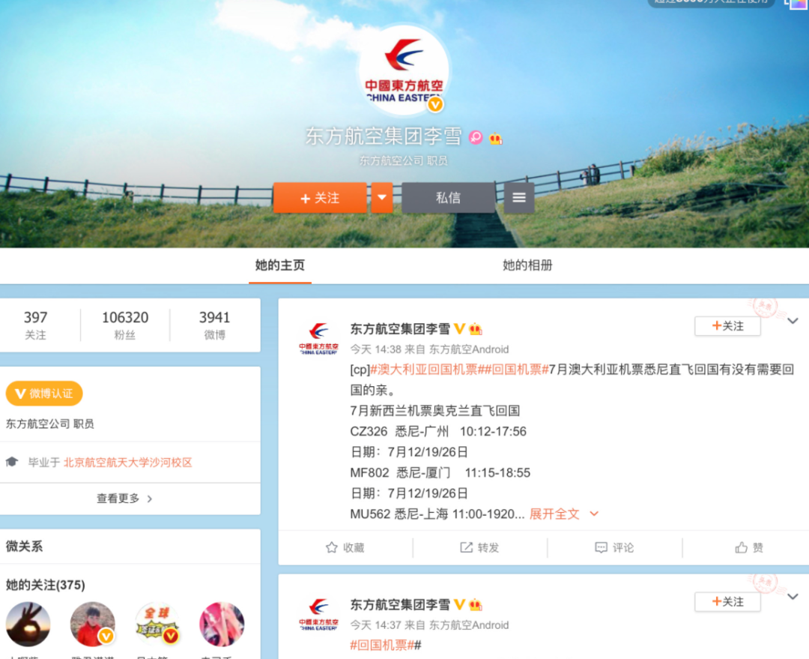809x659 pixels.
Task: Click the crown membership badge by profile name
Action: [x=496, y=139]
